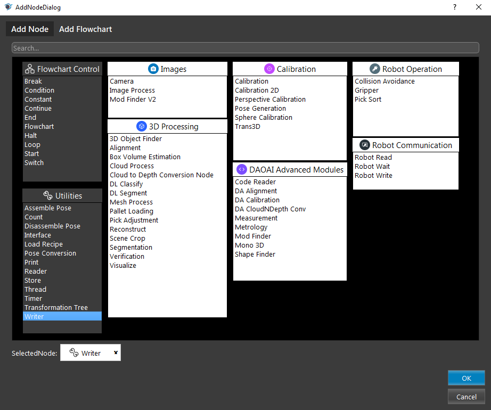Select the Constant node
Viewport: 491px width, 410px height.
coord(38,99)
